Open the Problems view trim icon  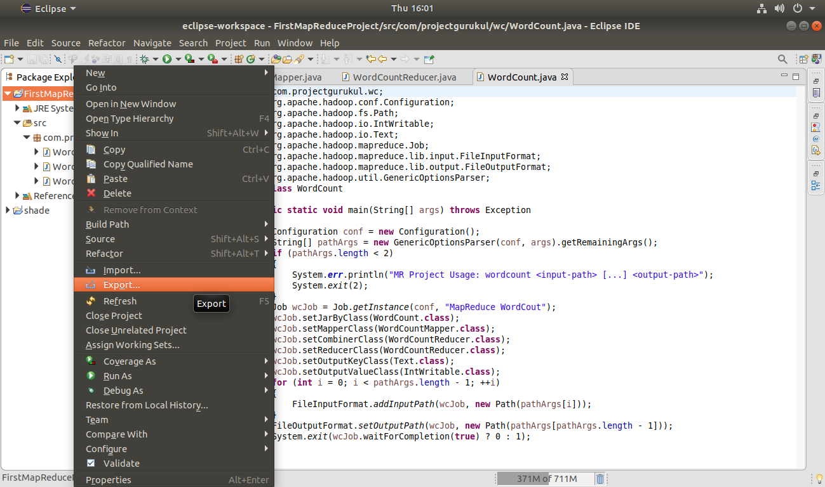click(x=816, y=127)
